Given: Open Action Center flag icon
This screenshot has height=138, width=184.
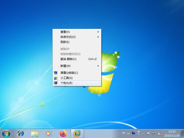Looking at the screenshot, I should (148, 133).
